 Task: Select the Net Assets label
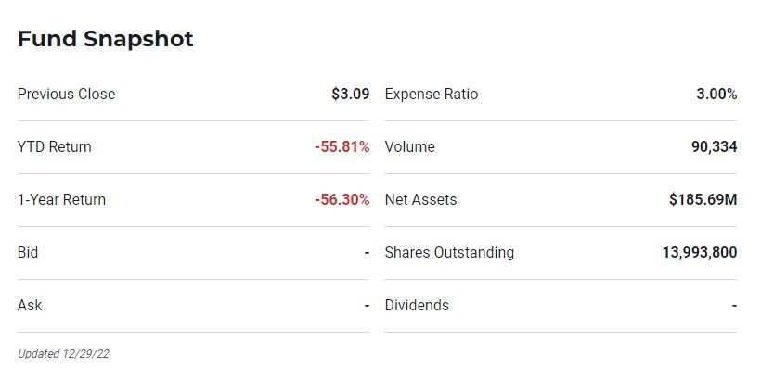coord(420,199)
